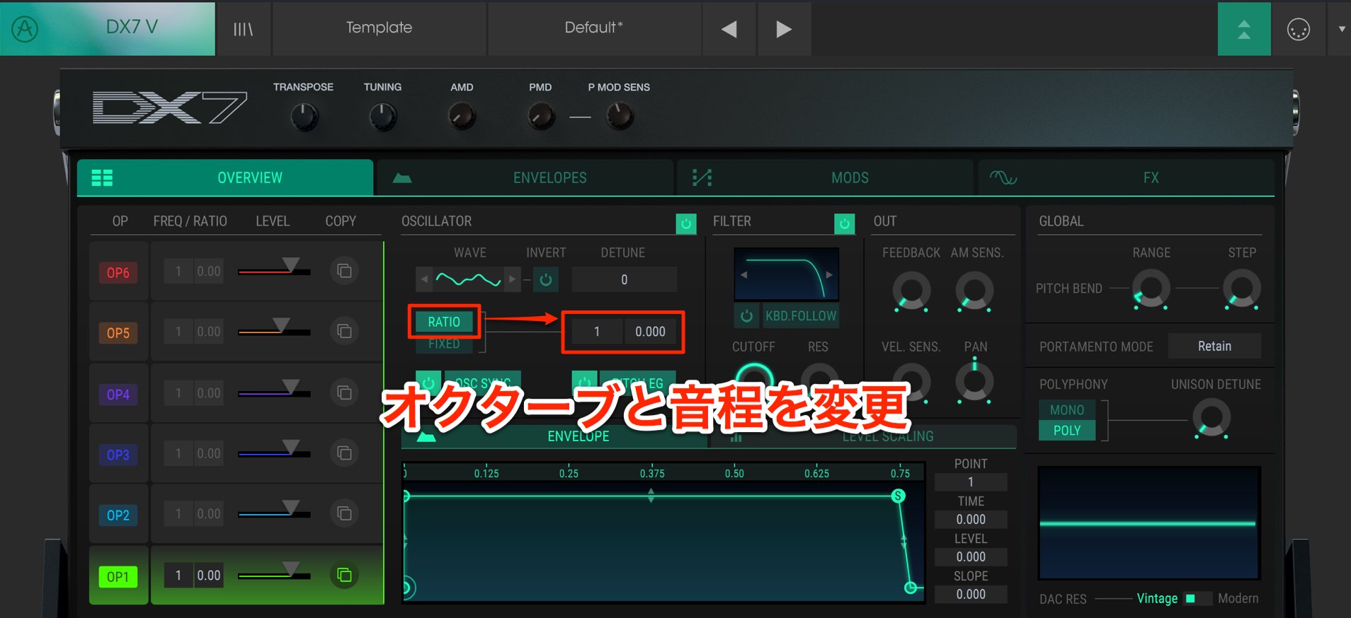Expand the top-right dropdown arrow
This screenshot has width=1351, height=618.
click(1341, 29)
